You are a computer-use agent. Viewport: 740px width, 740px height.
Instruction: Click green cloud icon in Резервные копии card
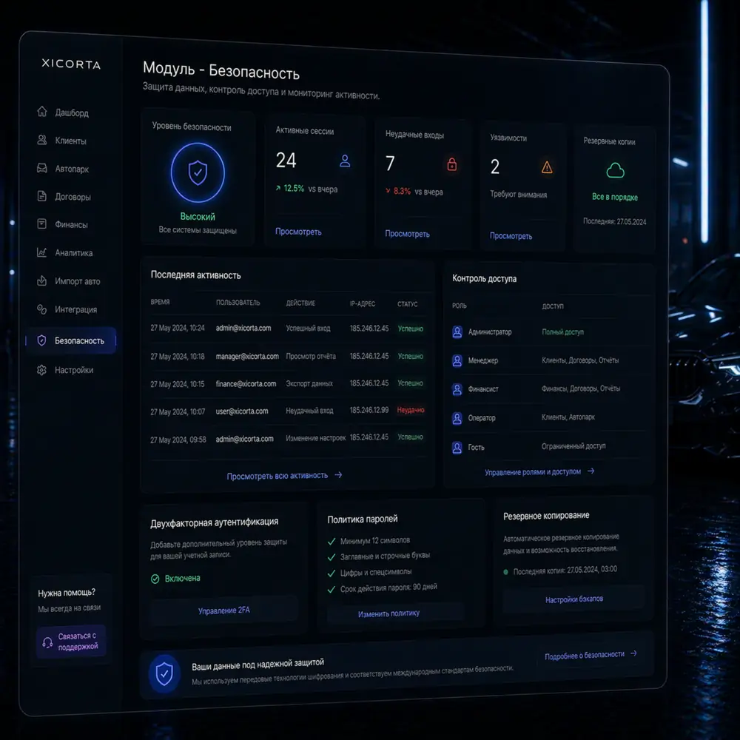(x=615, y=170)
